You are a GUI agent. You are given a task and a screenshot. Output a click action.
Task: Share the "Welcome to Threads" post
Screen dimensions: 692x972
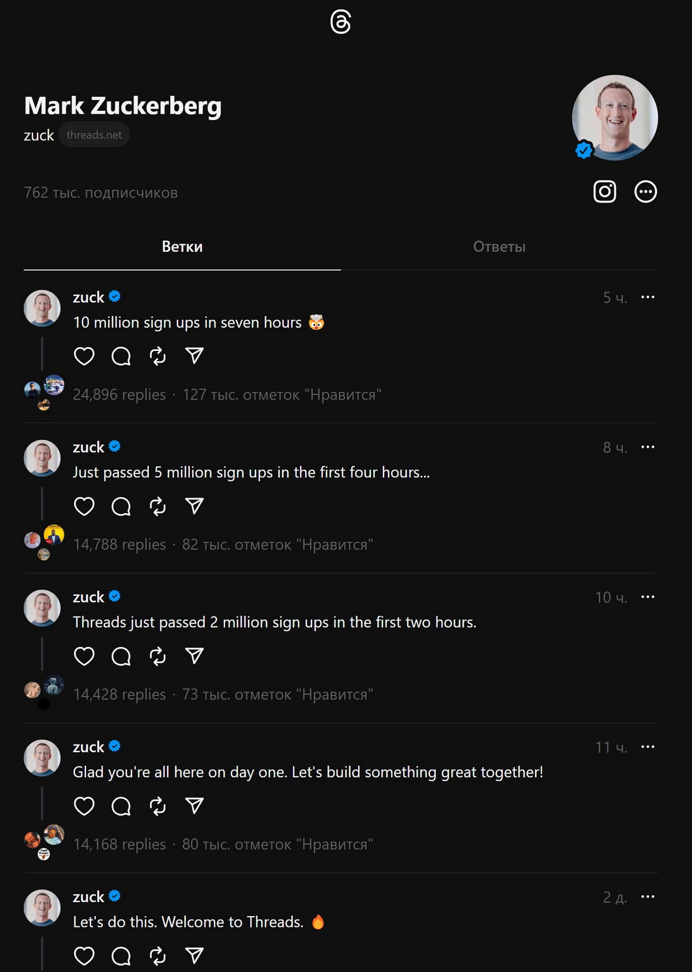point(194,956)
